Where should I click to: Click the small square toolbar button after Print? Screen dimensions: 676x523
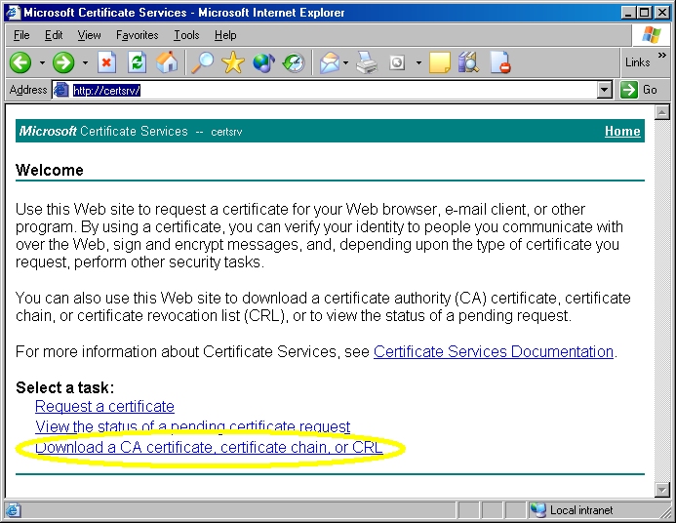pos(397,63)
